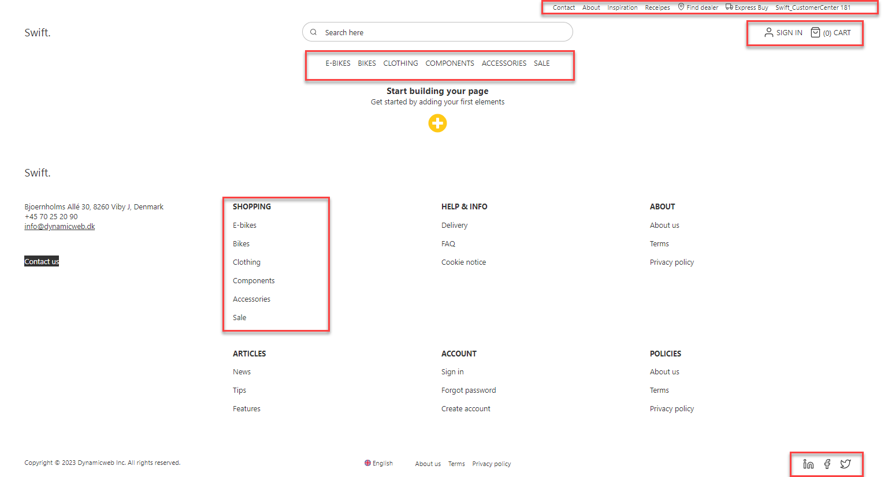Open the English language selector
This screenshot has width=888, height=477.
pyautogui.click(x=383, y=463)
